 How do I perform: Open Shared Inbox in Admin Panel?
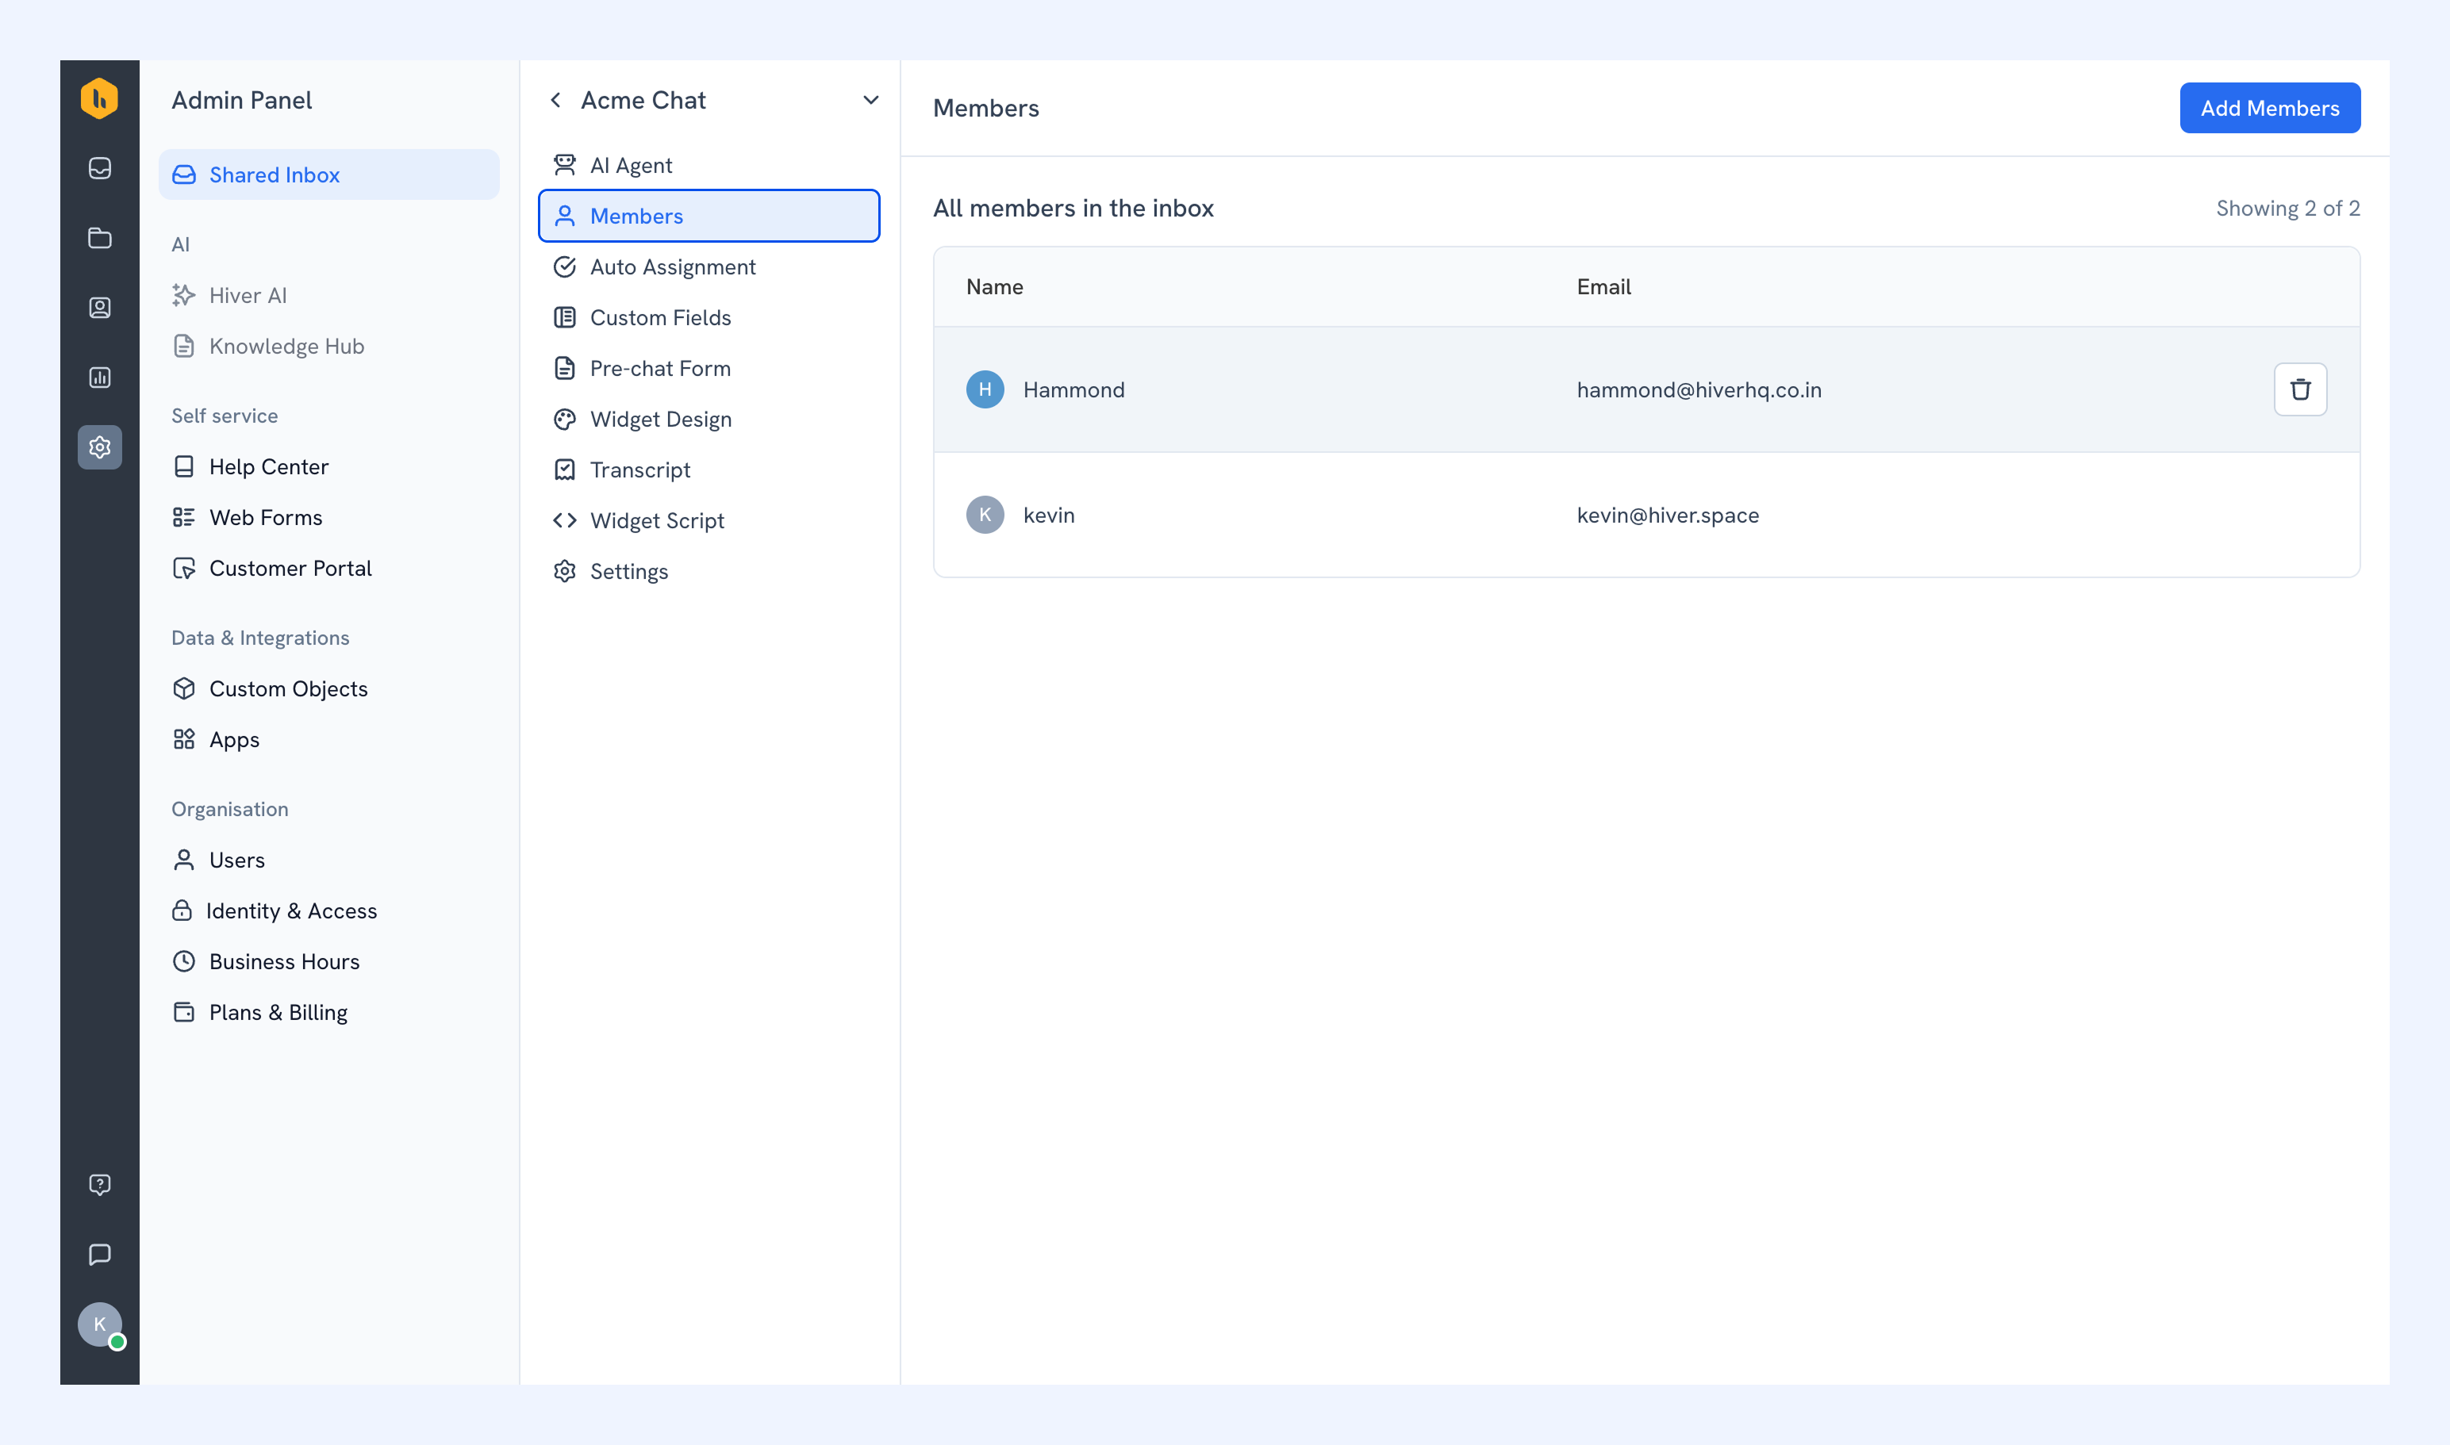(329, 175)
